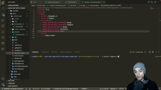Add a new terminal with plus icon
Image resolution: width=161 pixels, height=90 pixels.
point(145,52)
